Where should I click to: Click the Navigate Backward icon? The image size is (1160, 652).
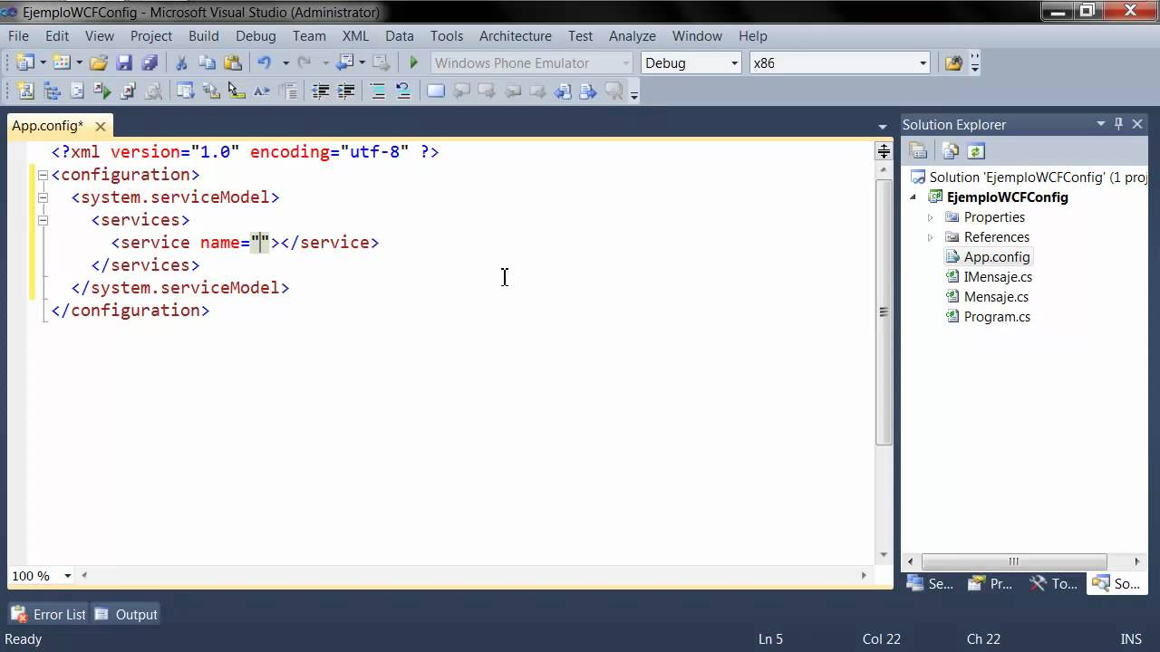344,62
